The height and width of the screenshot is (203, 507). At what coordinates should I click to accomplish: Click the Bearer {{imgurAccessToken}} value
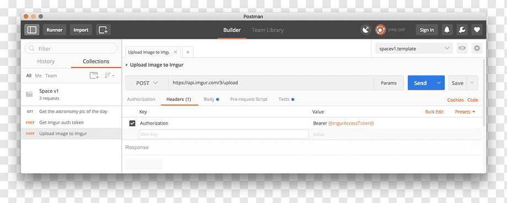[x=343, y=123]
